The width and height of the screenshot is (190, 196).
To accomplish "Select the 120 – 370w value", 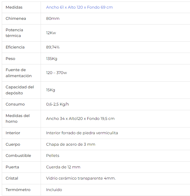I will (x=57, y=73).
